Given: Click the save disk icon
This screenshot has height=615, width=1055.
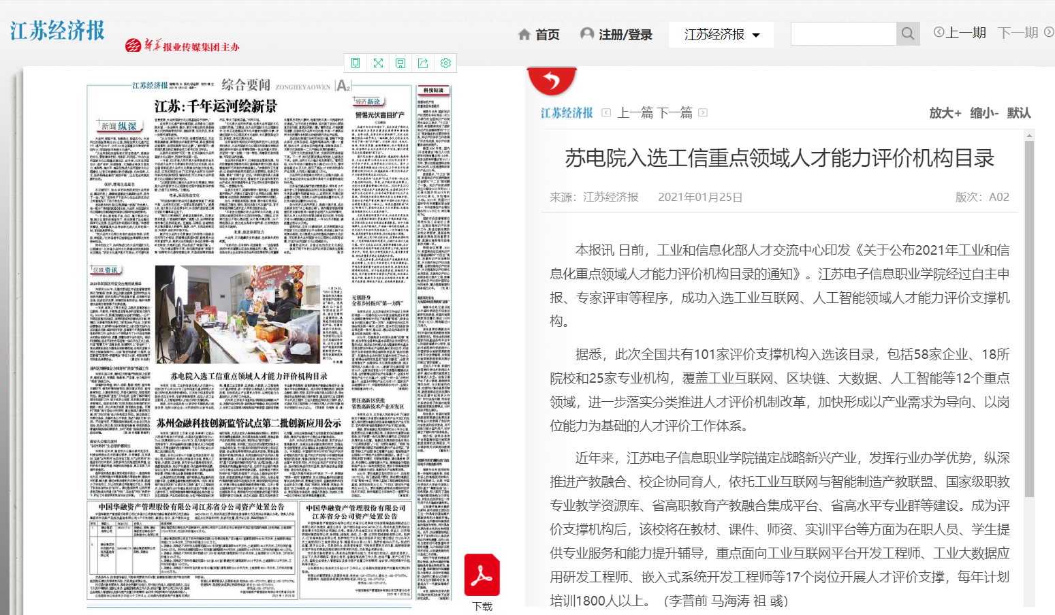Looking at the screenshot, I should (400, 63).
